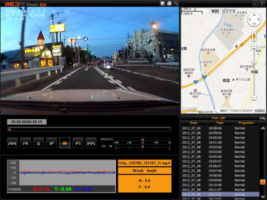The height and width of the screenshot is (200, 267).
Task: Click the map pan direction control
Action: pyautogui.click(x=254, y=19)
